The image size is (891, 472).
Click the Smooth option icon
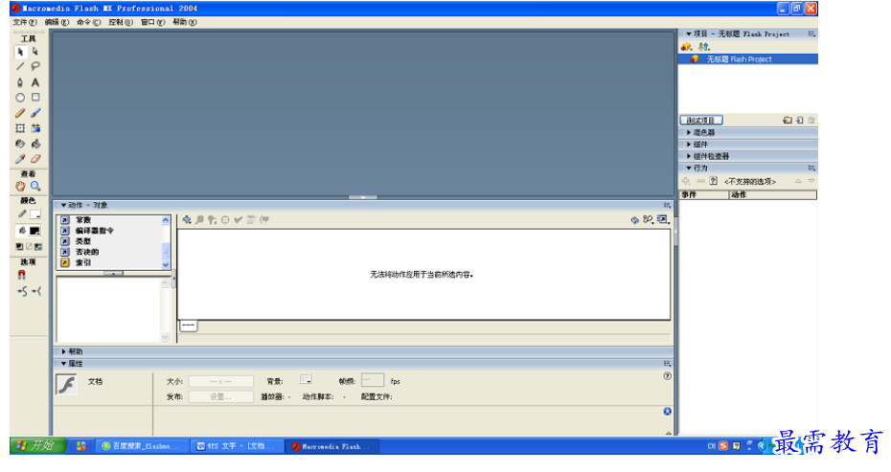(x=22, y=291)
